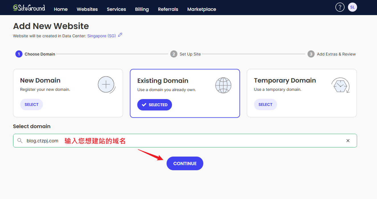Click the Existing Domain globe icon
Image resolution: width=377 pixels, height=199 pixels.
(223, 85)
